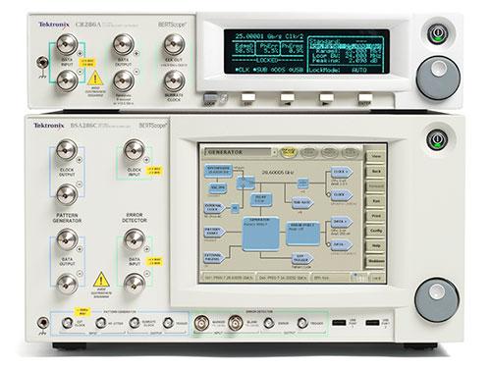Tap the Config button on touchscreen sidebar
Image resolution: width=491 pixels, height=368 pixels.
[x=376, y=231]
